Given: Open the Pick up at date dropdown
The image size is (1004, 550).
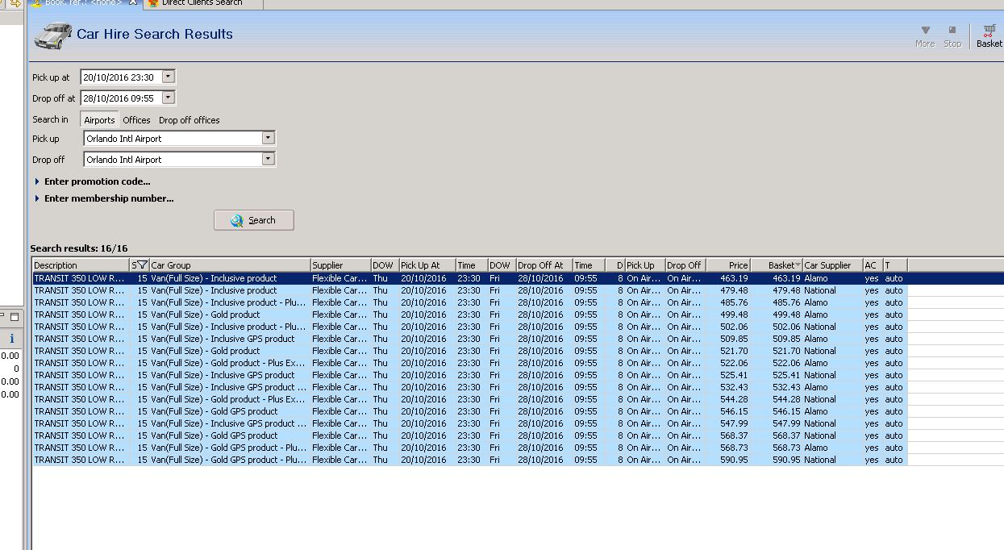Looking at the screenshot, I should (x=168, y=77).
